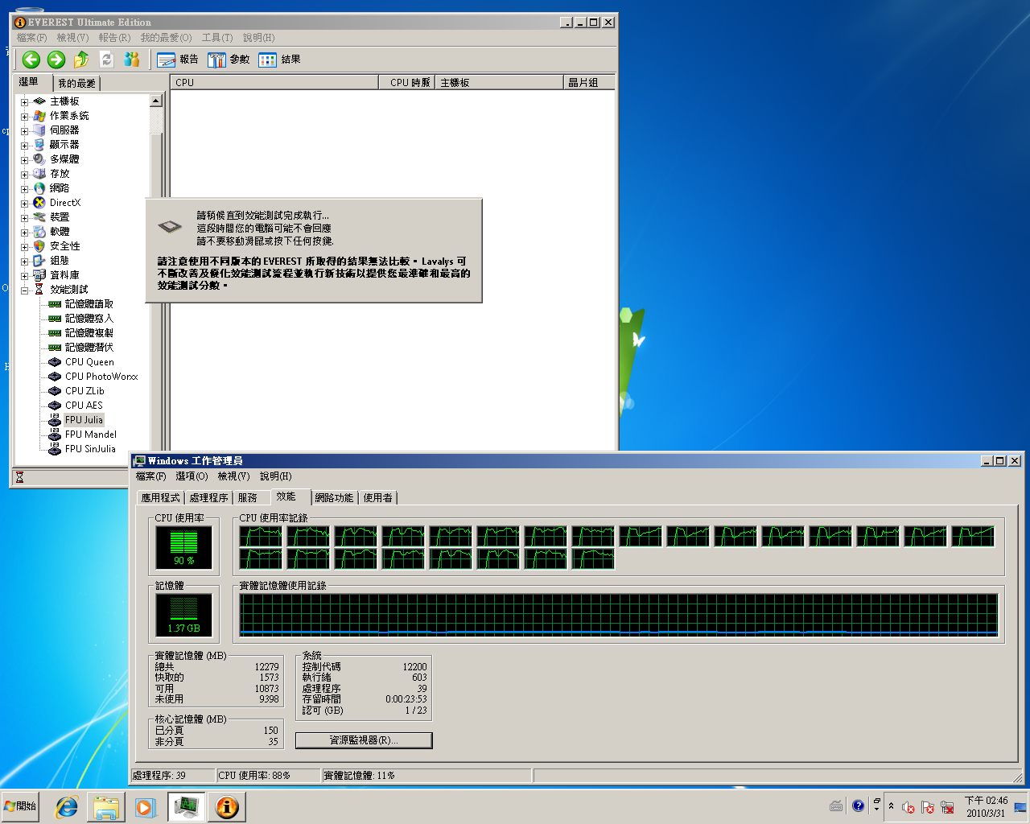1030x824 pixels.
Task: Select the 存放 storage tree item
Action: pyautogui.click(x=60, y=174)
